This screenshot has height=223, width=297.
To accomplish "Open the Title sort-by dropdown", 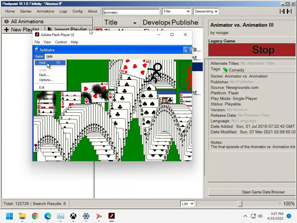I will [176, 11].
